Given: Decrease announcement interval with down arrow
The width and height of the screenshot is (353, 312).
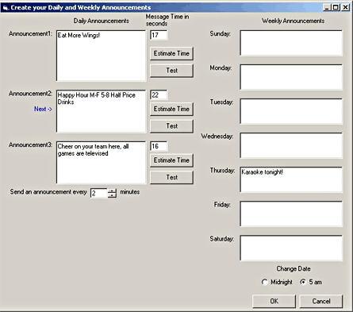Looking at the screenshot, I should (112, 195).
